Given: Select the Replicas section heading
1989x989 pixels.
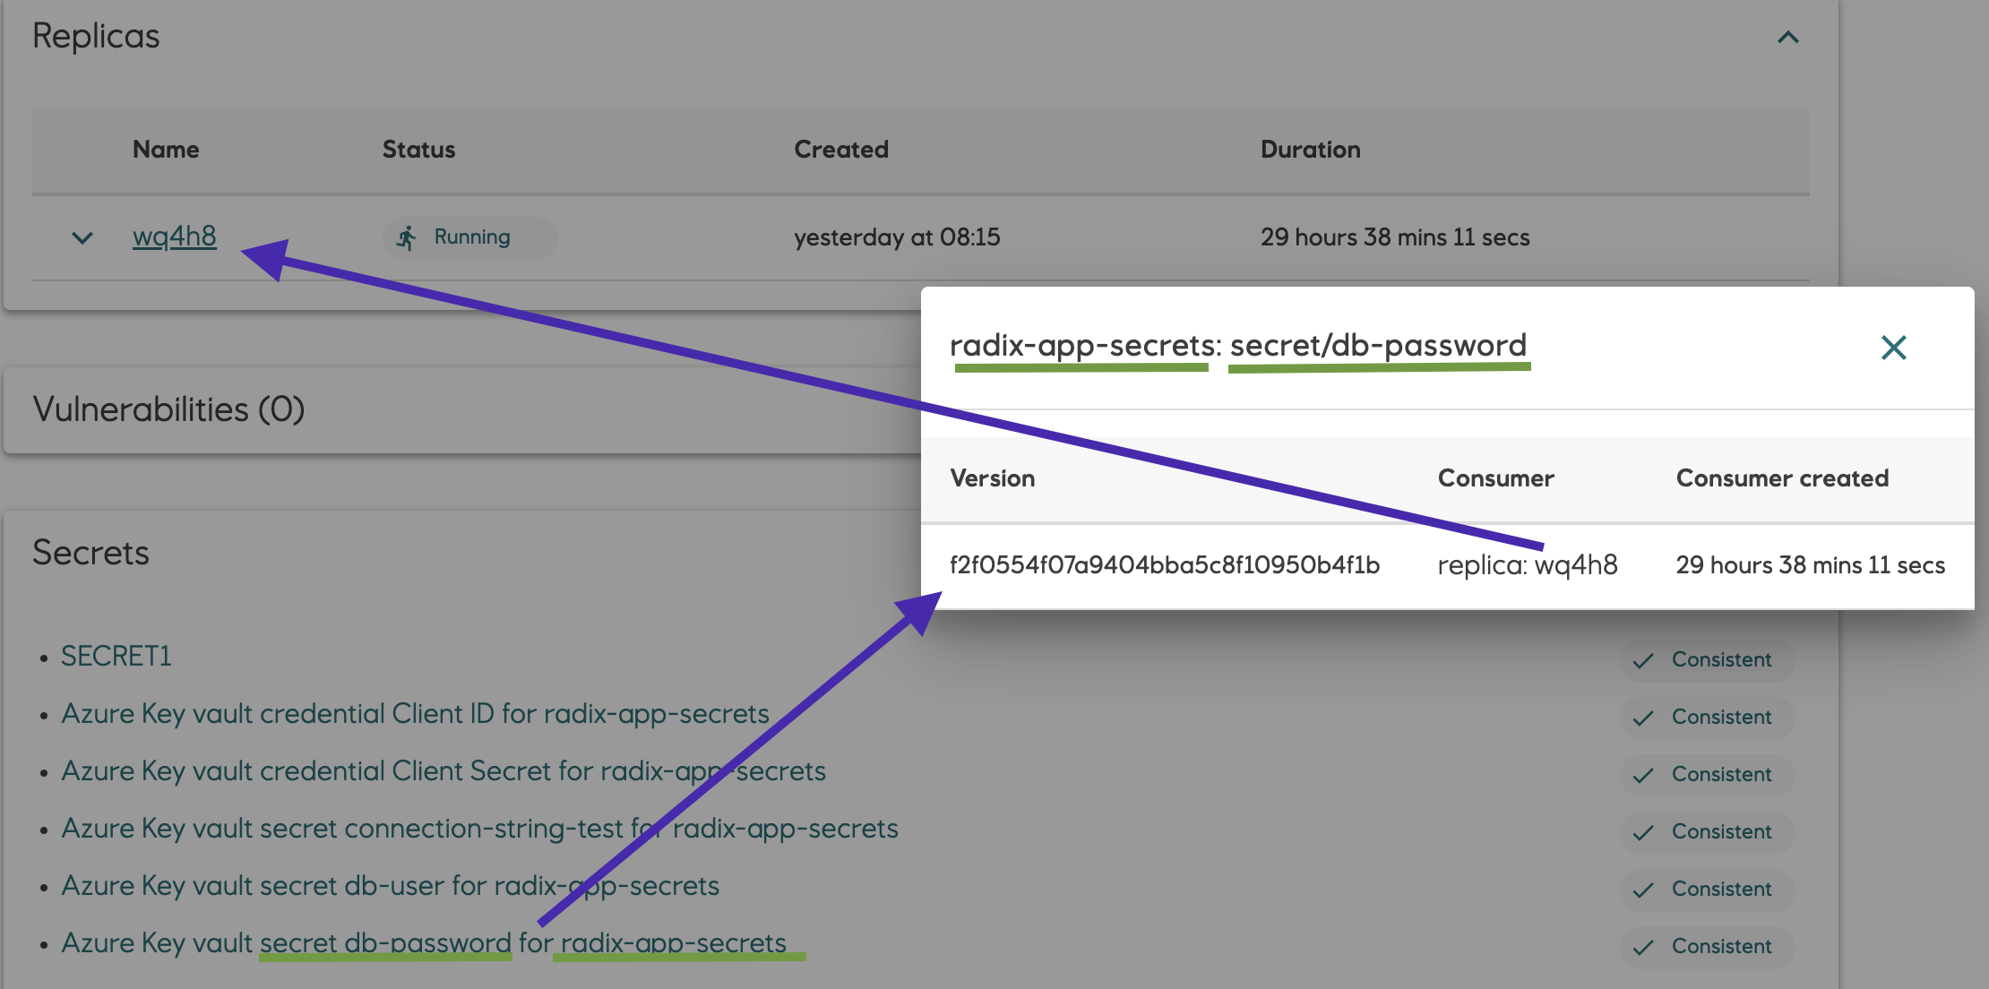Looking at the screenshot, I should 96,36.
